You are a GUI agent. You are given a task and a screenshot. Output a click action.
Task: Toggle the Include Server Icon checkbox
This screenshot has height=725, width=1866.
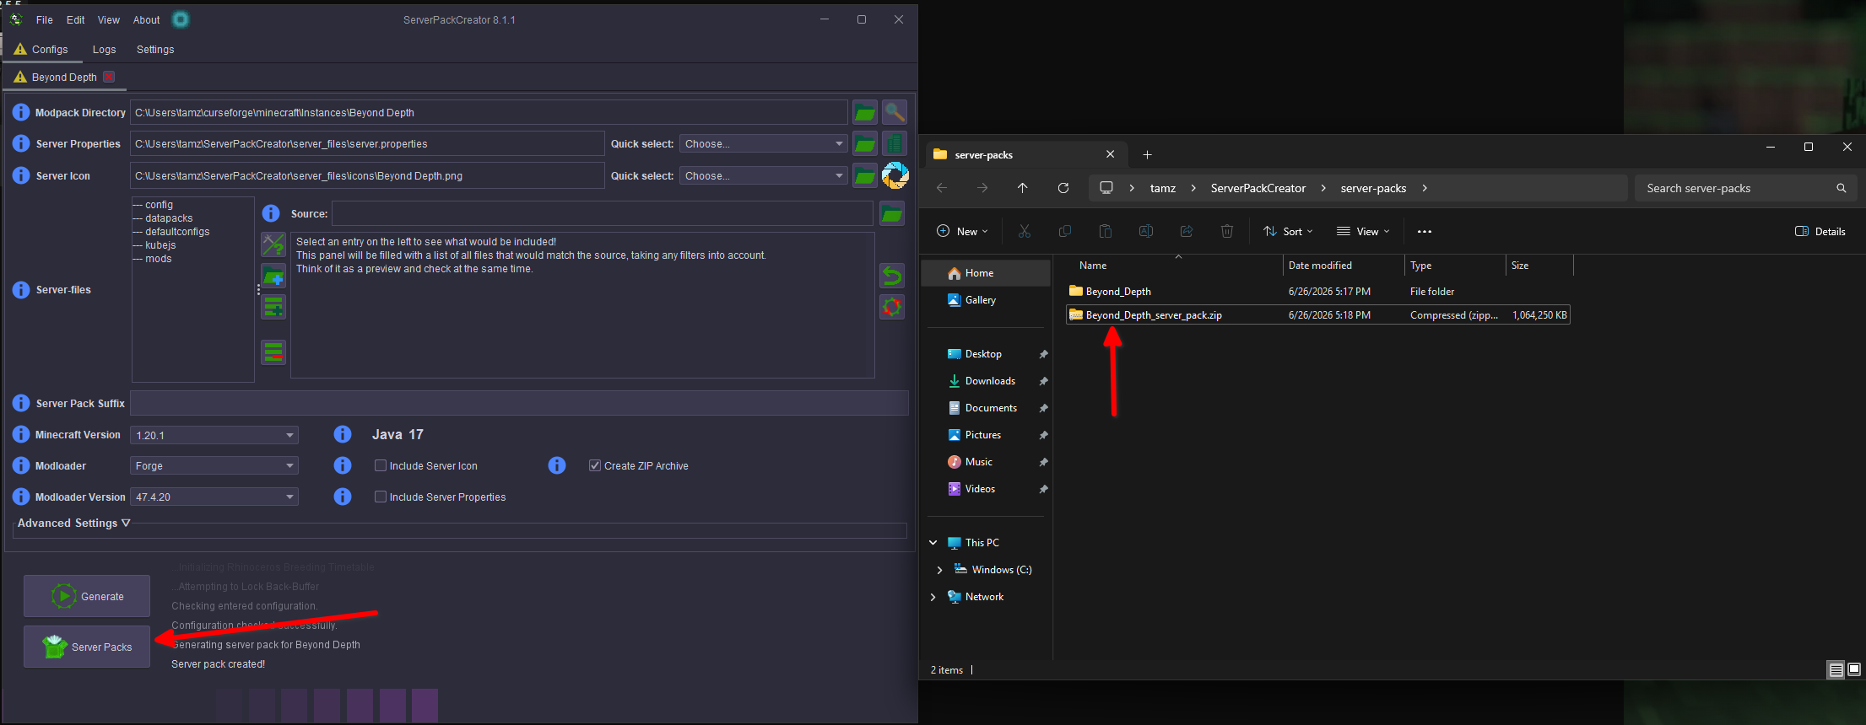(x=381, y=465)
